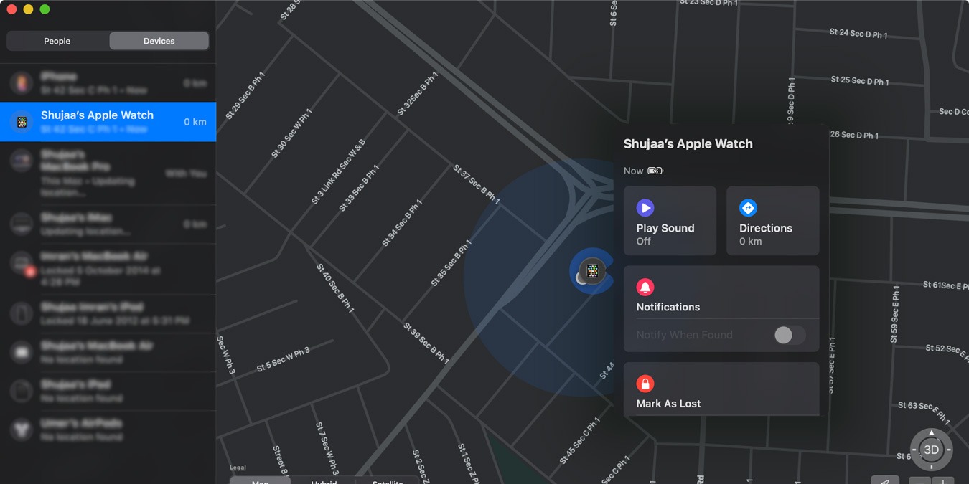Click the padlock icon above Mark As Lost
Viewport: 969px width, 484px height.
[x=645, y=382]
